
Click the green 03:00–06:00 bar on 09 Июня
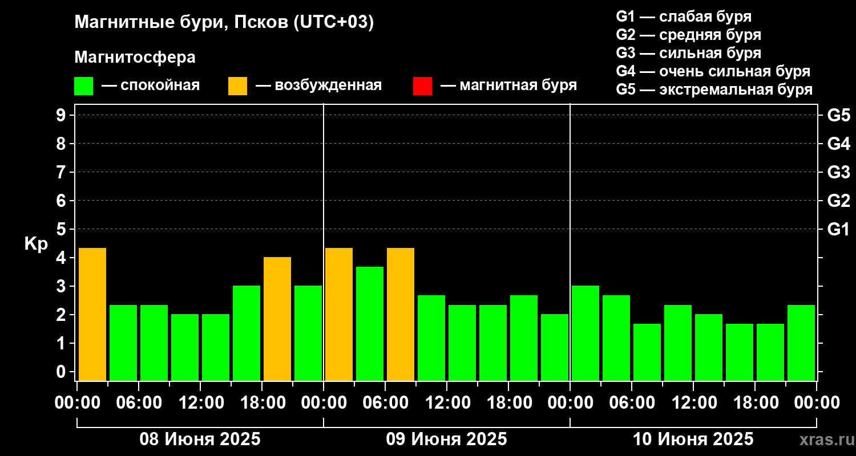point(370,324)
